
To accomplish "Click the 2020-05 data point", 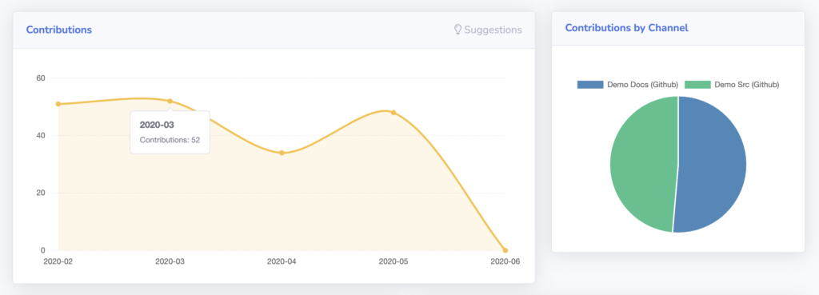I will (x=394, y=112).
